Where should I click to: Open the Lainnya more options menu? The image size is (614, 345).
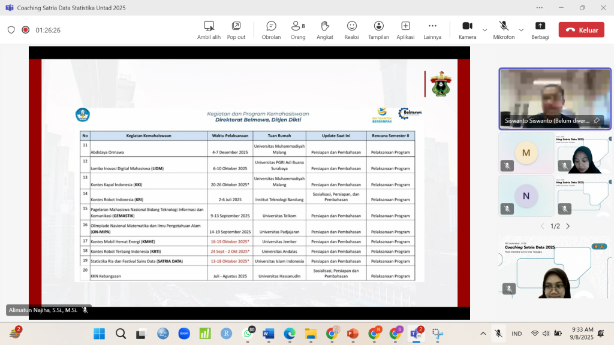click(x=432, y=29)
